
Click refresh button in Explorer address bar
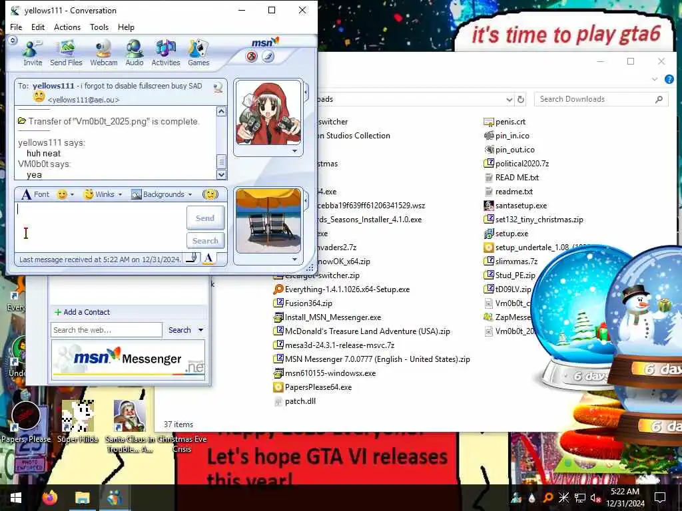point(521,100)
